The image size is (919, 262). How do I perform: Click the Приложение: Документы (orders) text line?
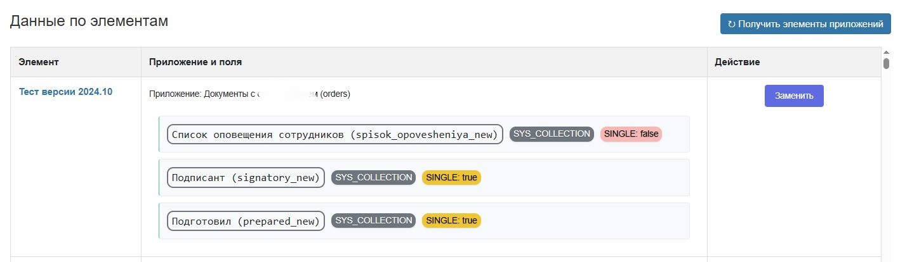[249, 94]
